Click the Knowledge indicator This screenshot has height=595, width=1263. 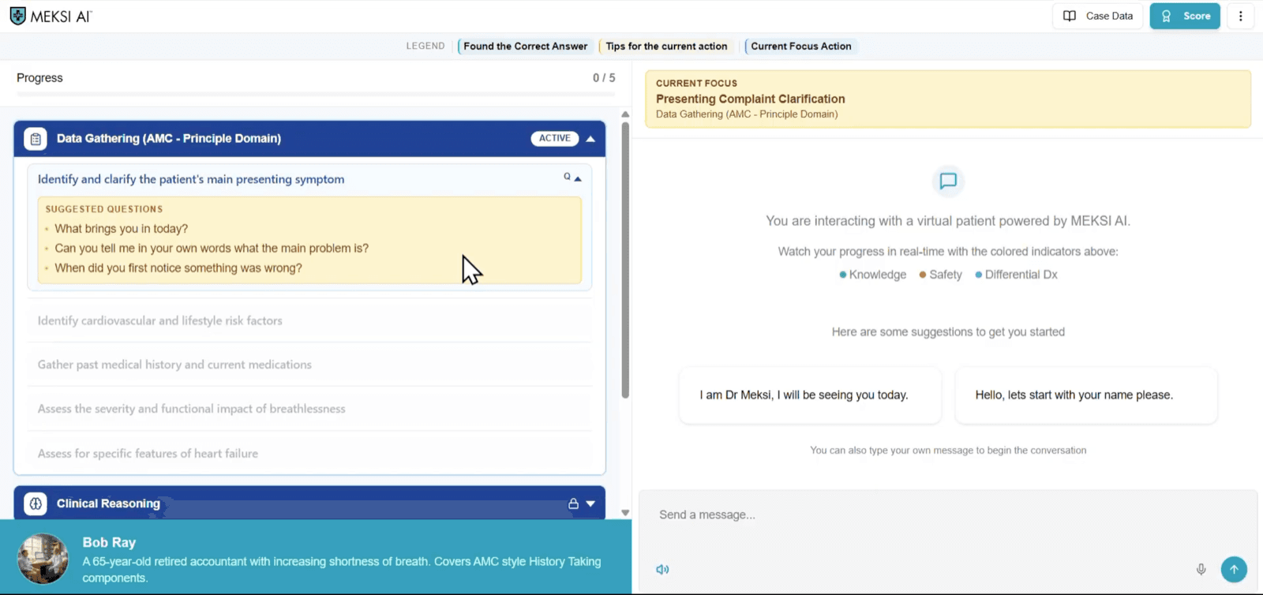(873, 275)
